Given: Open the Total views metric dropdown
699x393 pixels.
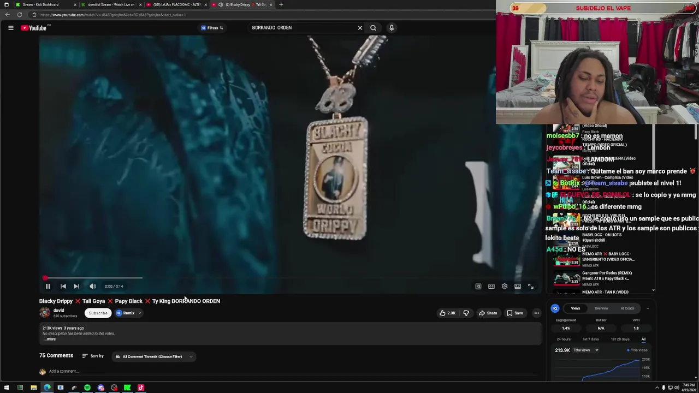Looking at the screenshot, I should pyautogui.click(x=585, y=350).
